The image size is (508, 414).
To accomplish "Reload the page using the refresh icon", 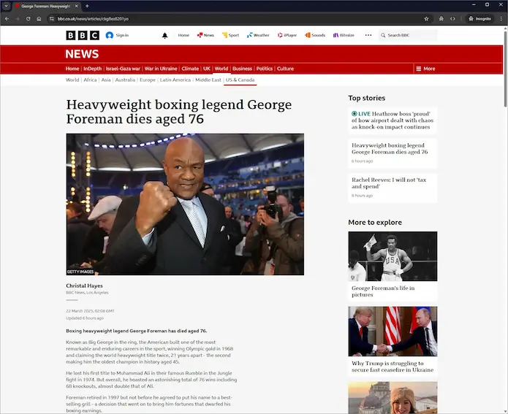I will click(x=28, y=18).
